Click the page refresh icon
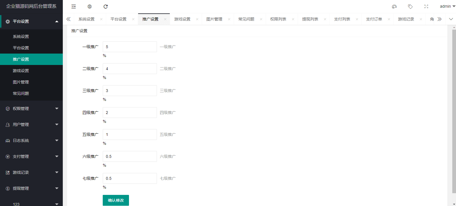Image resolution: width=456 pixels, height=206 pixels. coord(106,7)
